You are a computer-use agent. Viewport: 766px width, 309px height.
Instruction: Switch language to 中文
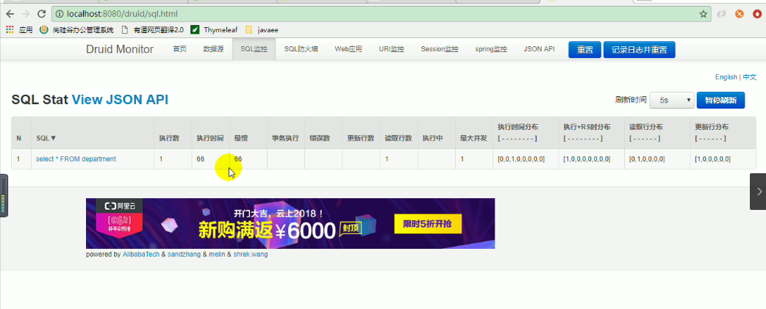coord(749,77)
